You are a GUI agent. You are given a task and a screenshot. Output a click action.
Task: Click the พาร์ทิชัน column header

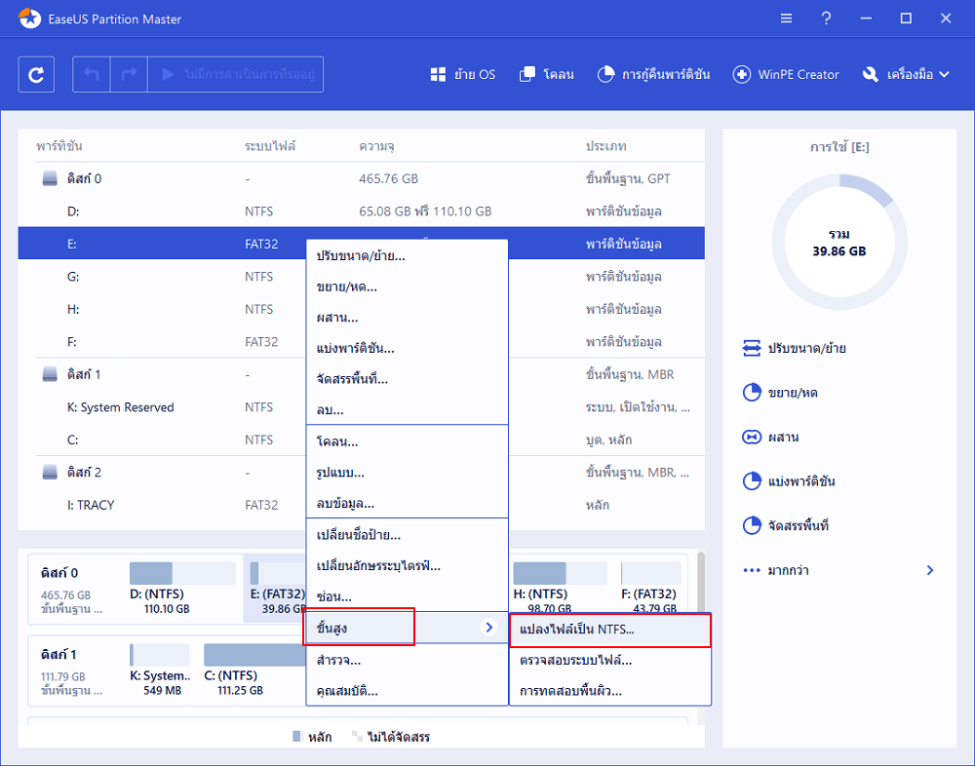tap(59, 146)
